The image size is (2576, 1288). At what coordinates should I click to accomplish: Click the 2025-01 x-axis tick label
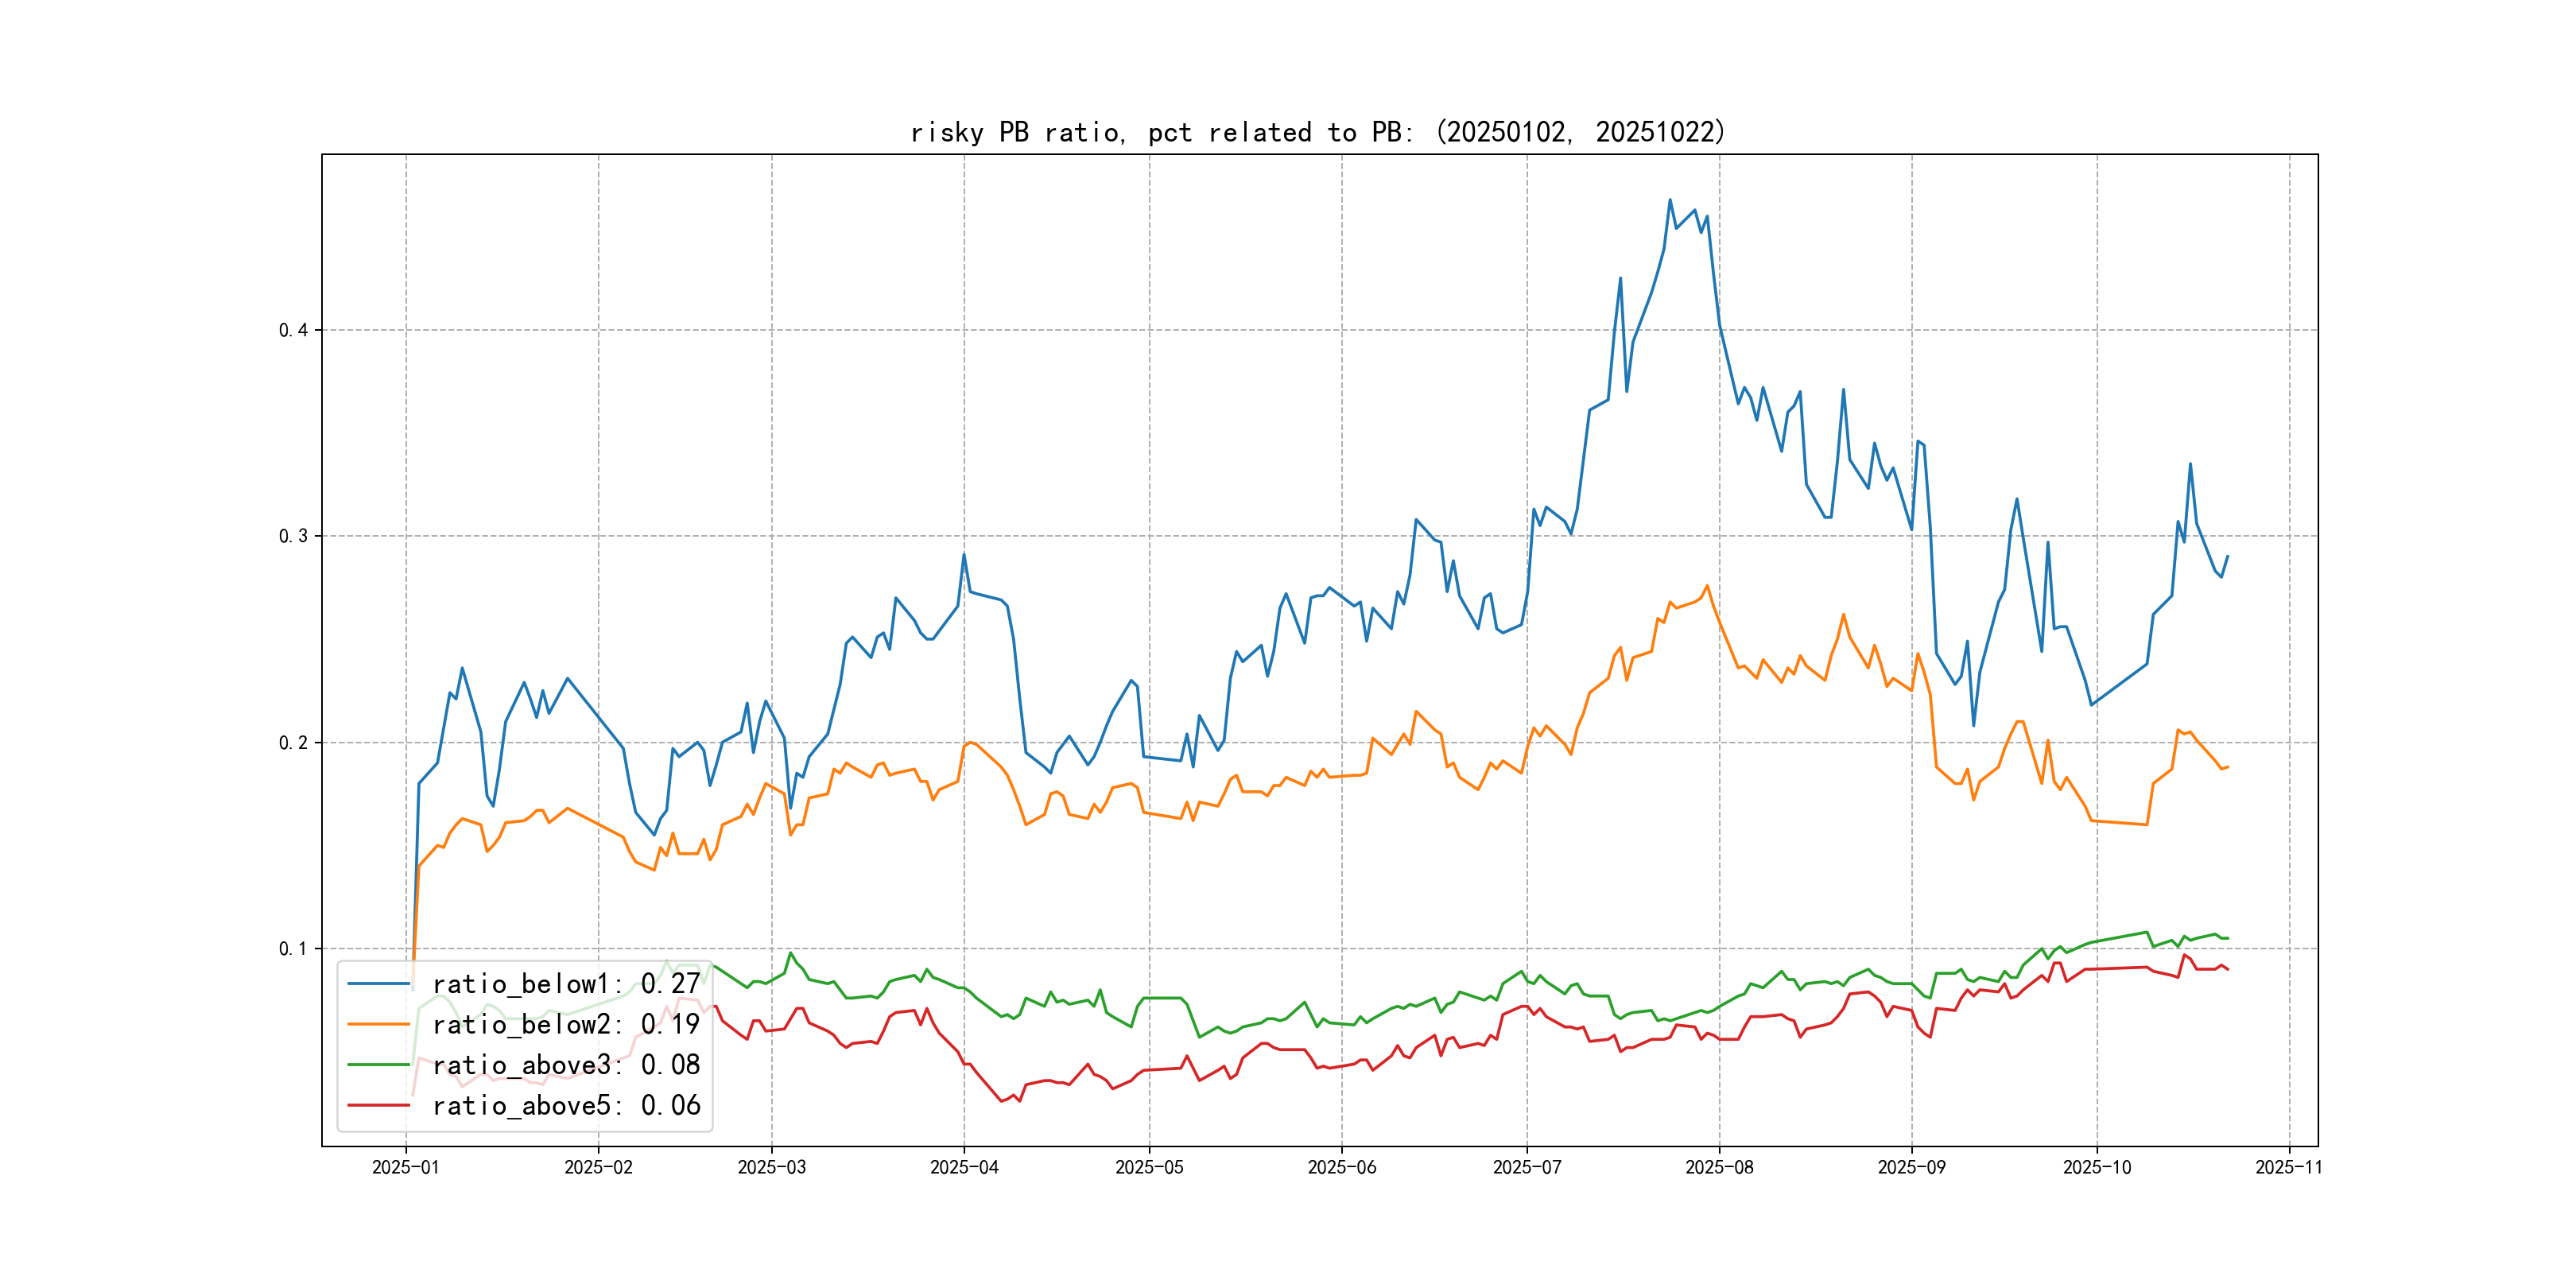(x=405, y=1167)
